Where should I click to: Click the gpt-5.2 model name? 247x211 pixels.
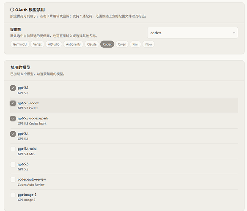(x=23, y=88)
